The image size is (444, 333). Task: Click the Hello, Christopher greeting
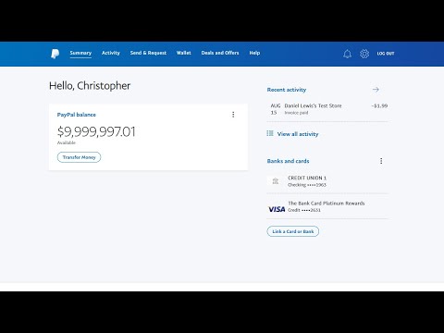90,86
